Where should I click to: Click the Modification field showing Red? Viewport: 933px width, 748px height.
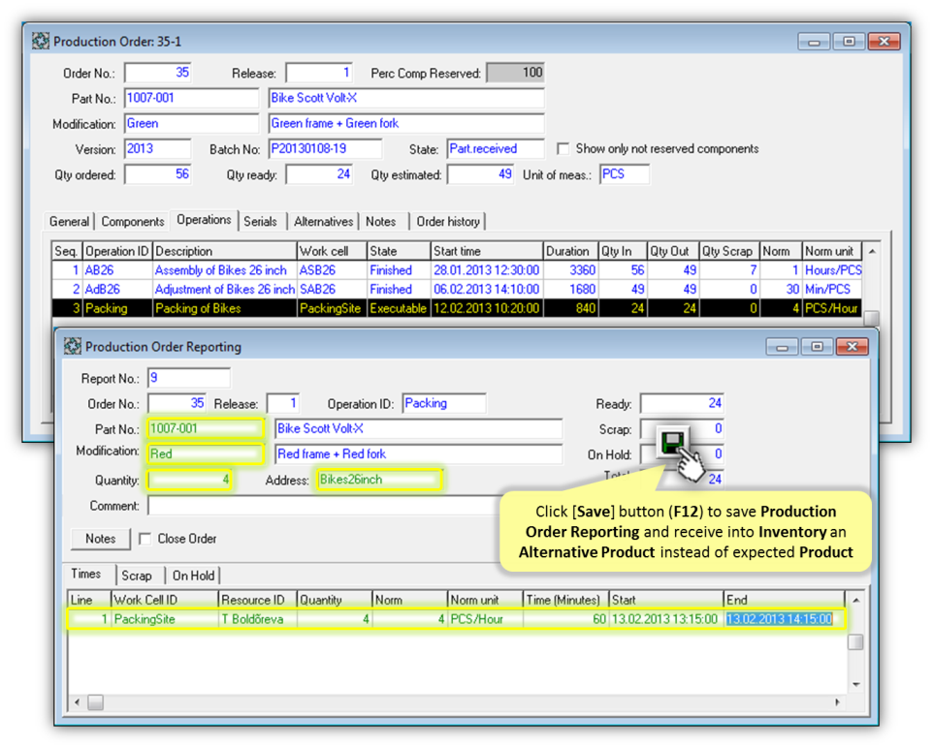pyautogui.click(x=206, y=454)
